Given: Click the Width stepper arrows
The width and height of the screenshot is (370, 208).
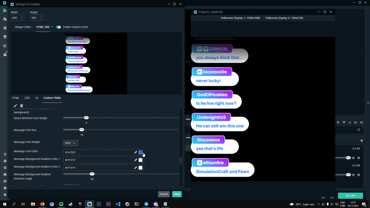Looking at the screenshot, I should [22, 18].
